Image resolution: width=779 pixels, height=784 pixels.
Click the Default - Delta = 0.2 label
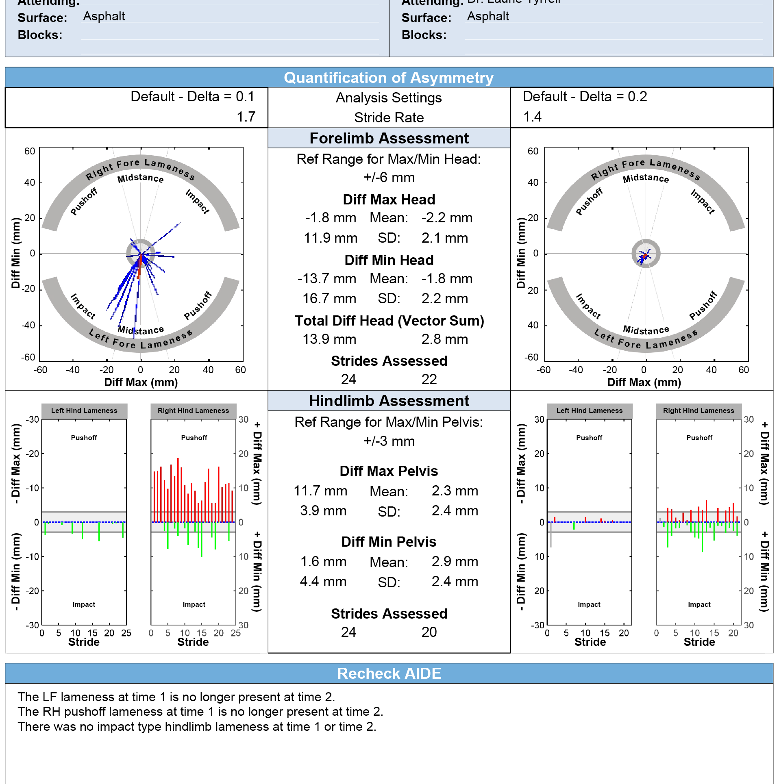[x=585, y=97]
